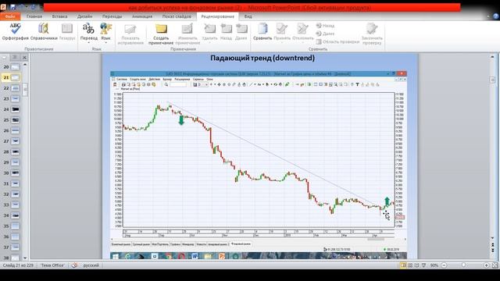Go to previous comment with Назад
500x281 pixels.
(x=226, y=32)
